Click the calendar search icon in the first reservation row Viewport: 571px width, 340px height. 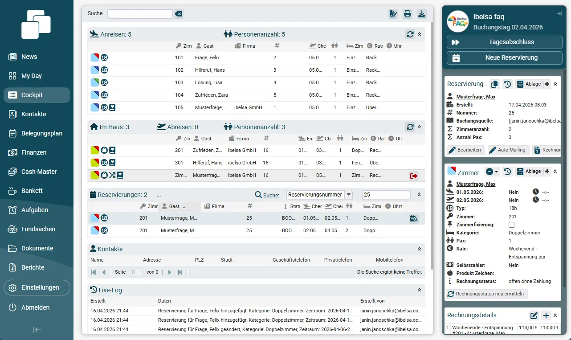tap(414, 218)
